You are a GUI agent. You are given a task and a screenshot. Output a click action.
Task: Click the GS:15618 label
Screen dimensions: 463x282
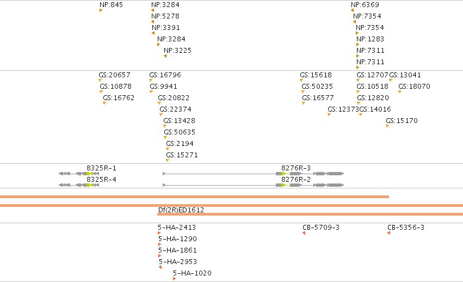pyautogui.click(x=316, y=75)
